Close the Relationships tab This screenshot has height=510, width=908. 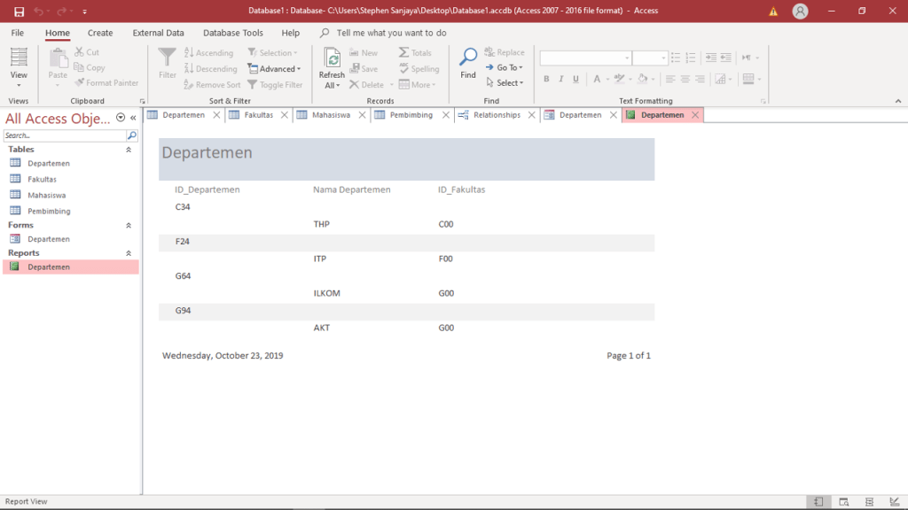point(531,115)
